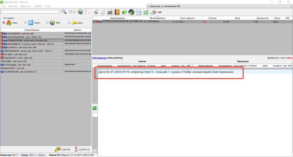The image size is (293, 157).
Task: Click the blue info icon of ТОРАСЕМИД row
Action: tap(2, 65)
